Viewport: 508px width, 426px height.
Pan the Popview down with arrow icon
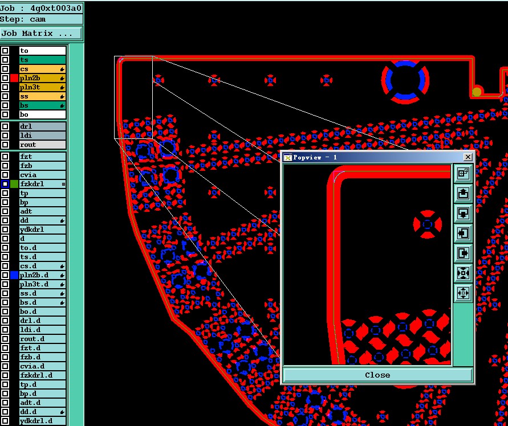[x=463, y=214]
